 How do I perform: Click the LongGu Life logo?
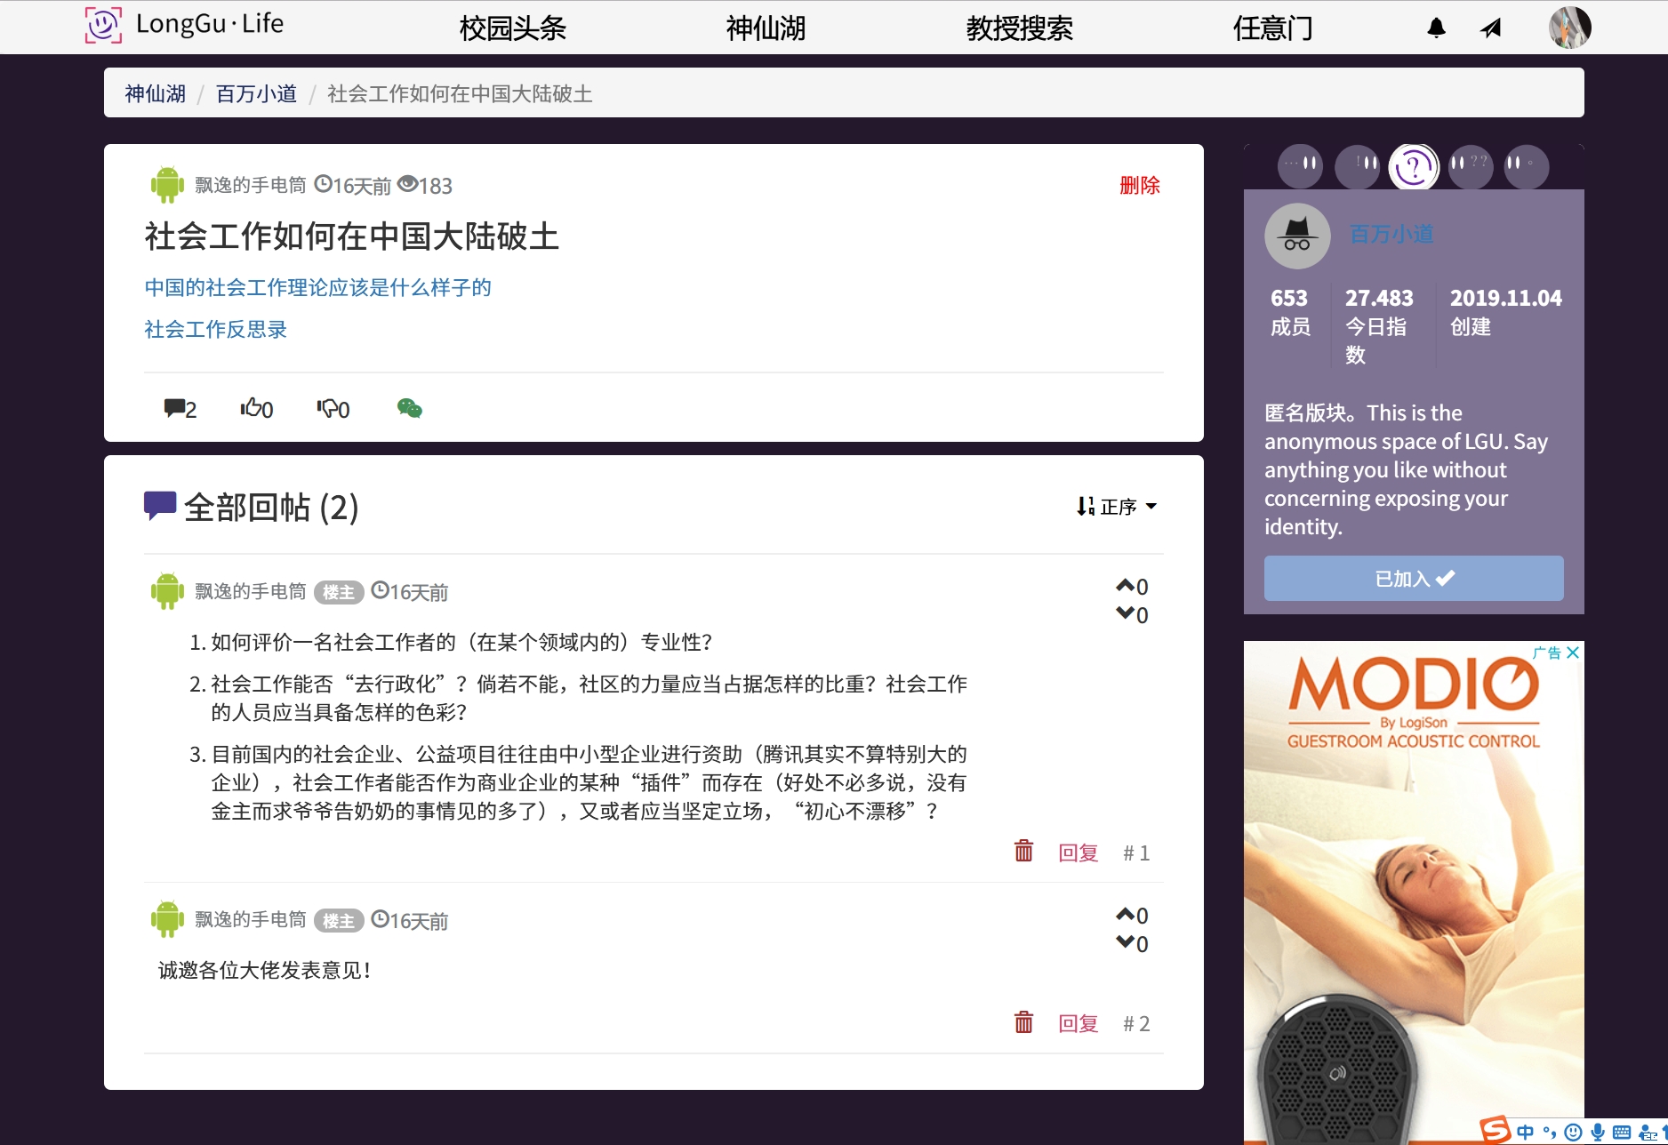point(185,25)
